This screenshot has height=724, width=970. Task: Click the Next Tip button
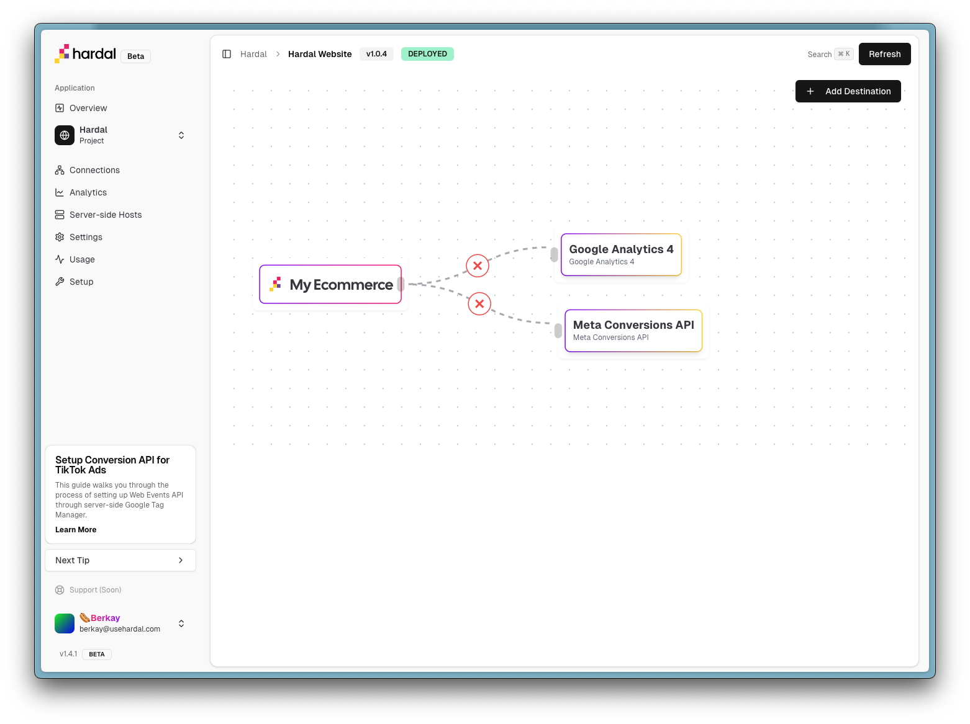click(x=120, y=560)
